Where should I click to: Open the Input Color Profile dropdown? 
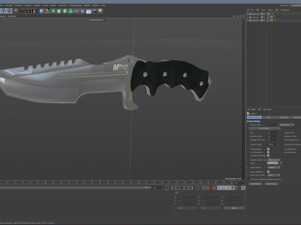coord(274,175)
